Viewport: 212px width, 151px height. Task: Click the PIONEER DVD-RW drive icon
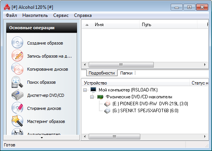[x=108, y=104]
